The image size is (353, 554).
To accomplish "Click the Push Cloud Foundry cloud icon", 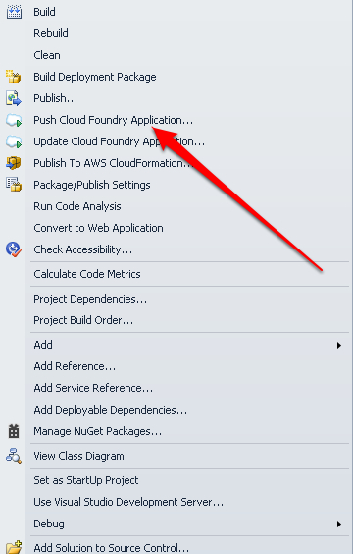I will 14,120.
